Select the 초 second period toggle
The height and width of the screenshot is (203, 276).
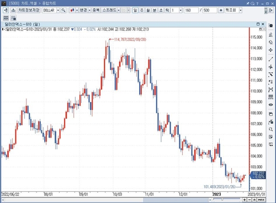tap(161, 10)
